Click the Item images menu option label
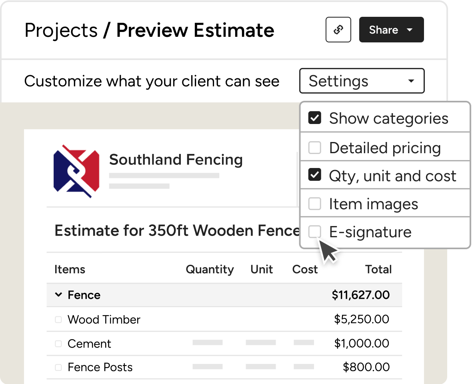This screenshot has height=384, width=472. coord(373,204)
